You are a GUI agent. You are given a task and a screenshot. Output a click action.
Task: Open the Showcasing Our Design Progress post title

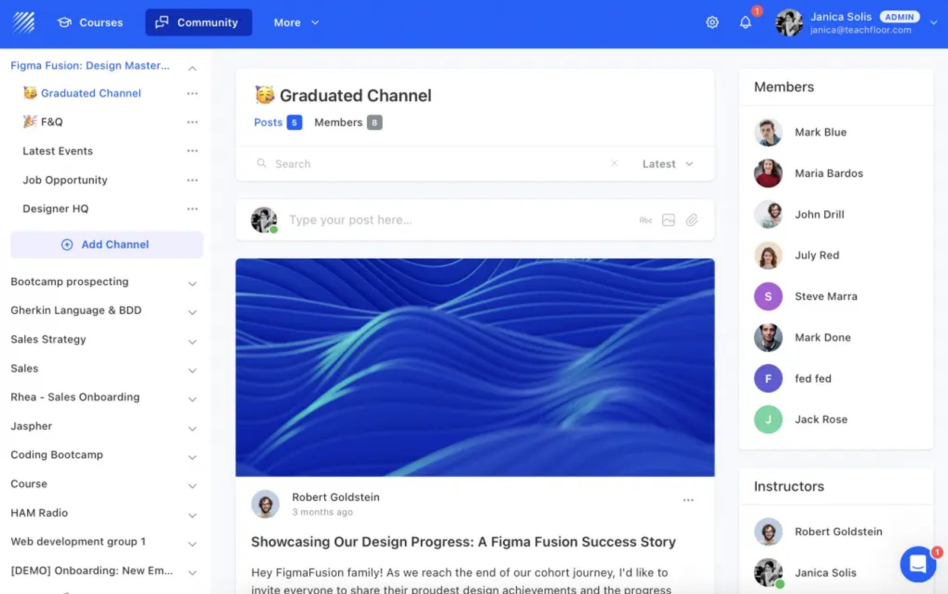click(x=463, y=542)
